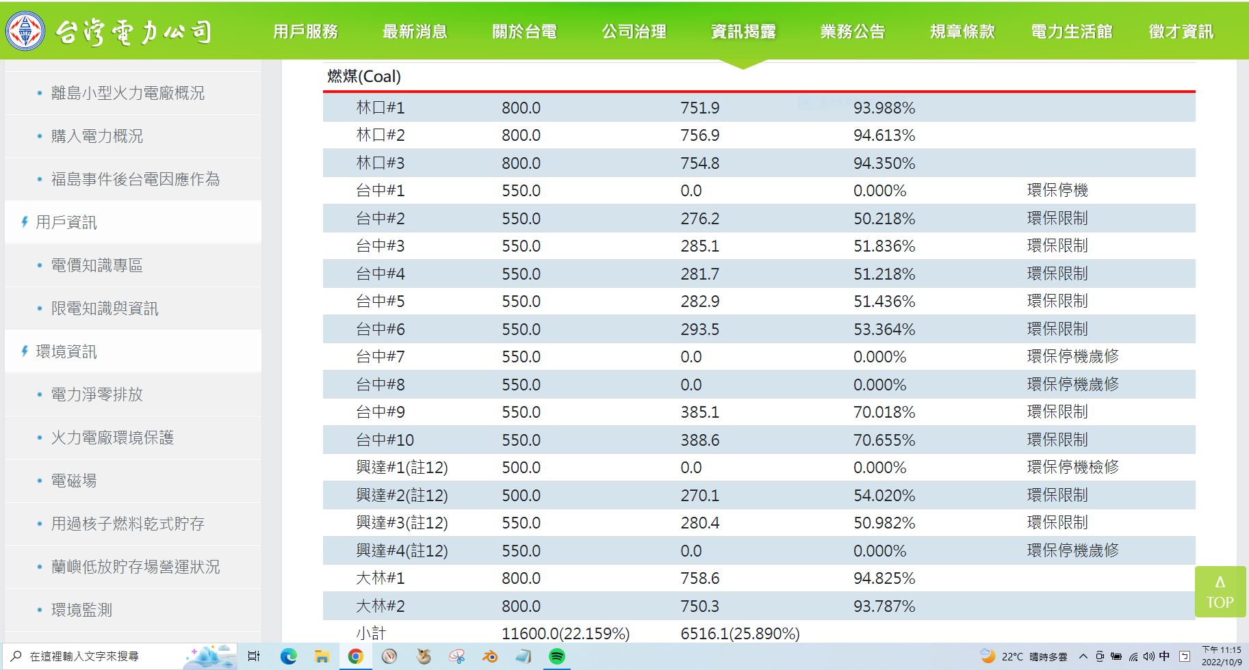Open 環境監測 sidebar link
This screenshot has height=670, width=1249.
pyautogui.click(x=81, y=610)
